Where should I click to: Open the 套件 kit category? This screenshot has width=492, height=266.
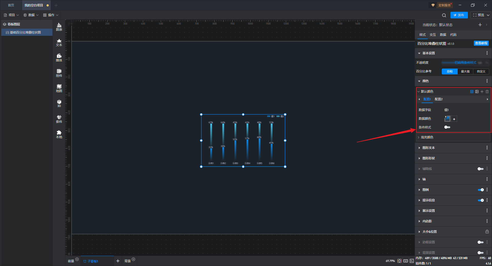coord(59,119)
